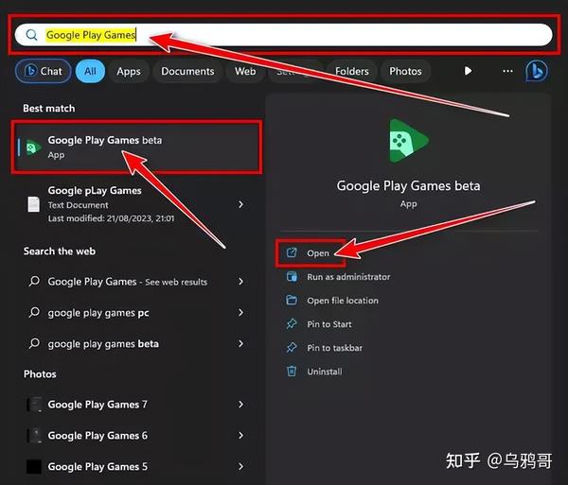Click the Last modified date text
Viewport: 568px width, 485px height.
point(111,218)
